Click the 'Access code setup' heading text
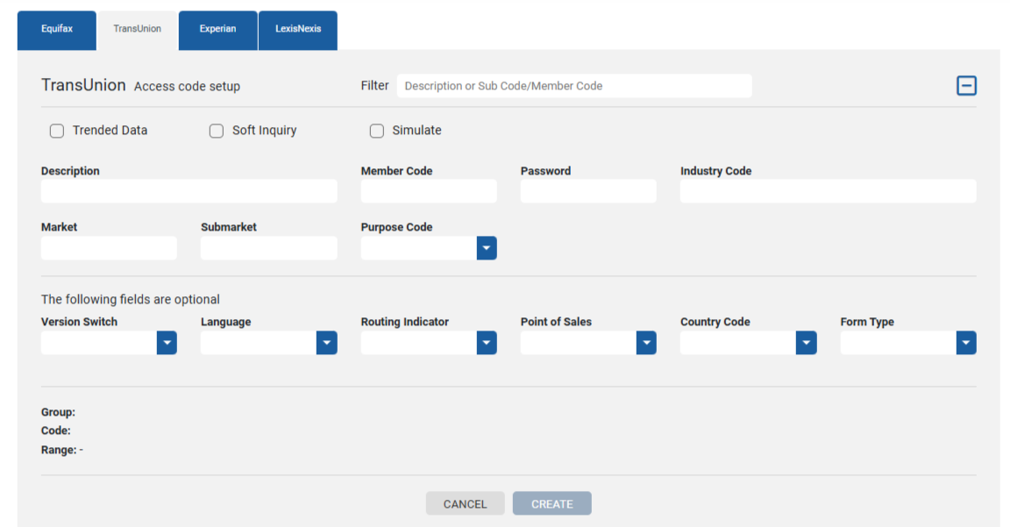The height and width of the screenshot is (527, 1010). pyautogui.click(x=187, y=86)
